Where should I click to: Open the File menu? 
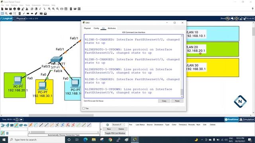pos(2,5)
